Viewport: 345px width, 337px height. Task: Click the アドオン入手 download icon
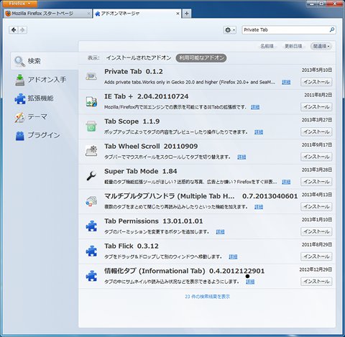(19, 80)
